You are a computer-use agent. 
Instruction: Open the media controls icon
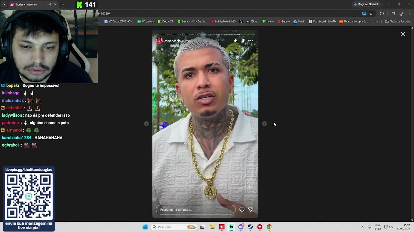393,14
